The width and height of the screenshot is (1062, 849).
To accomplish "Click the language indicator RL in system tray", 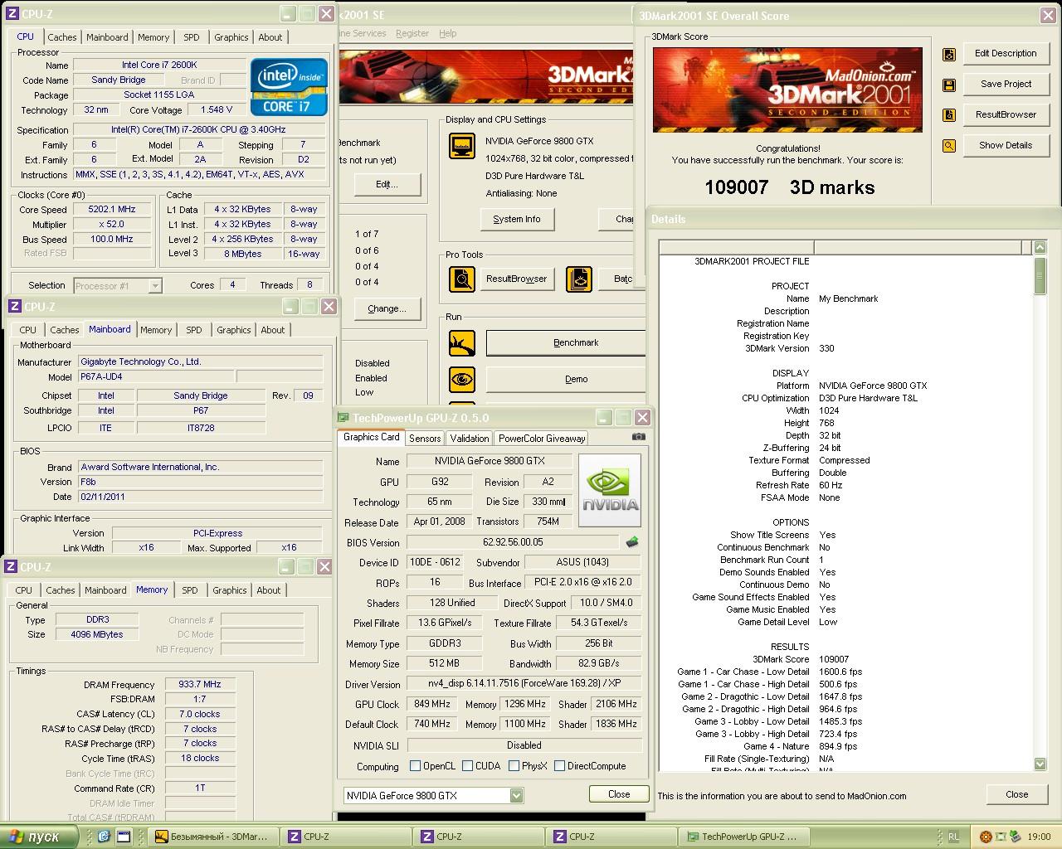I will [954, 837].
